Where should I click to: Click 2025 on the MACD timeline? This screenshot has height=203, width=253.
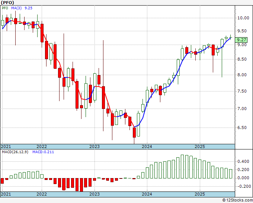200,194
